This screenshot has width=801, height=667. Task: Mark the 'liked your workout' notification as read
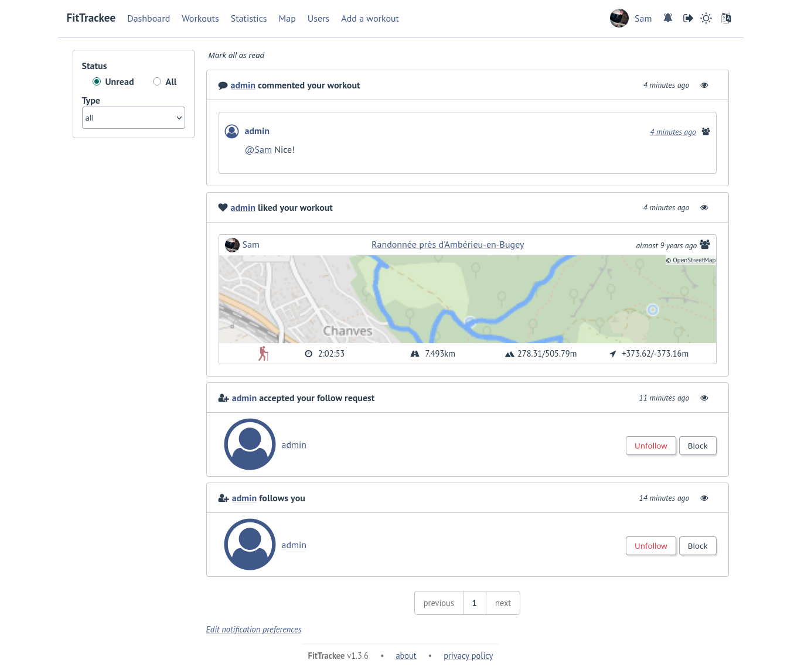pyautogui.click(x=704, y=208)
